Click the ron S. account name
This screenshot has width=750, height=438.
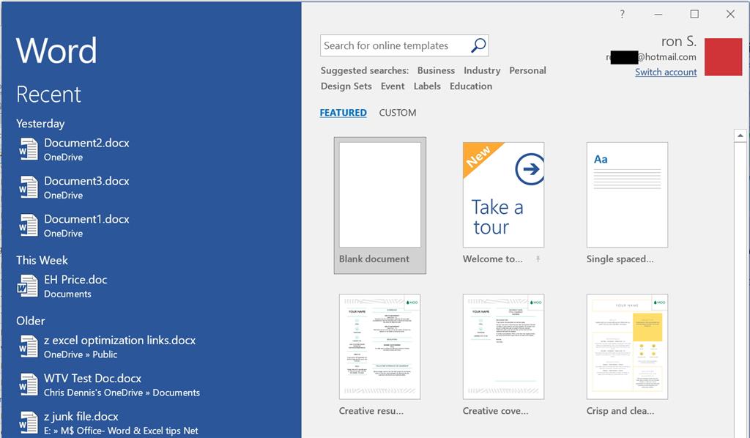coord(679,42)
